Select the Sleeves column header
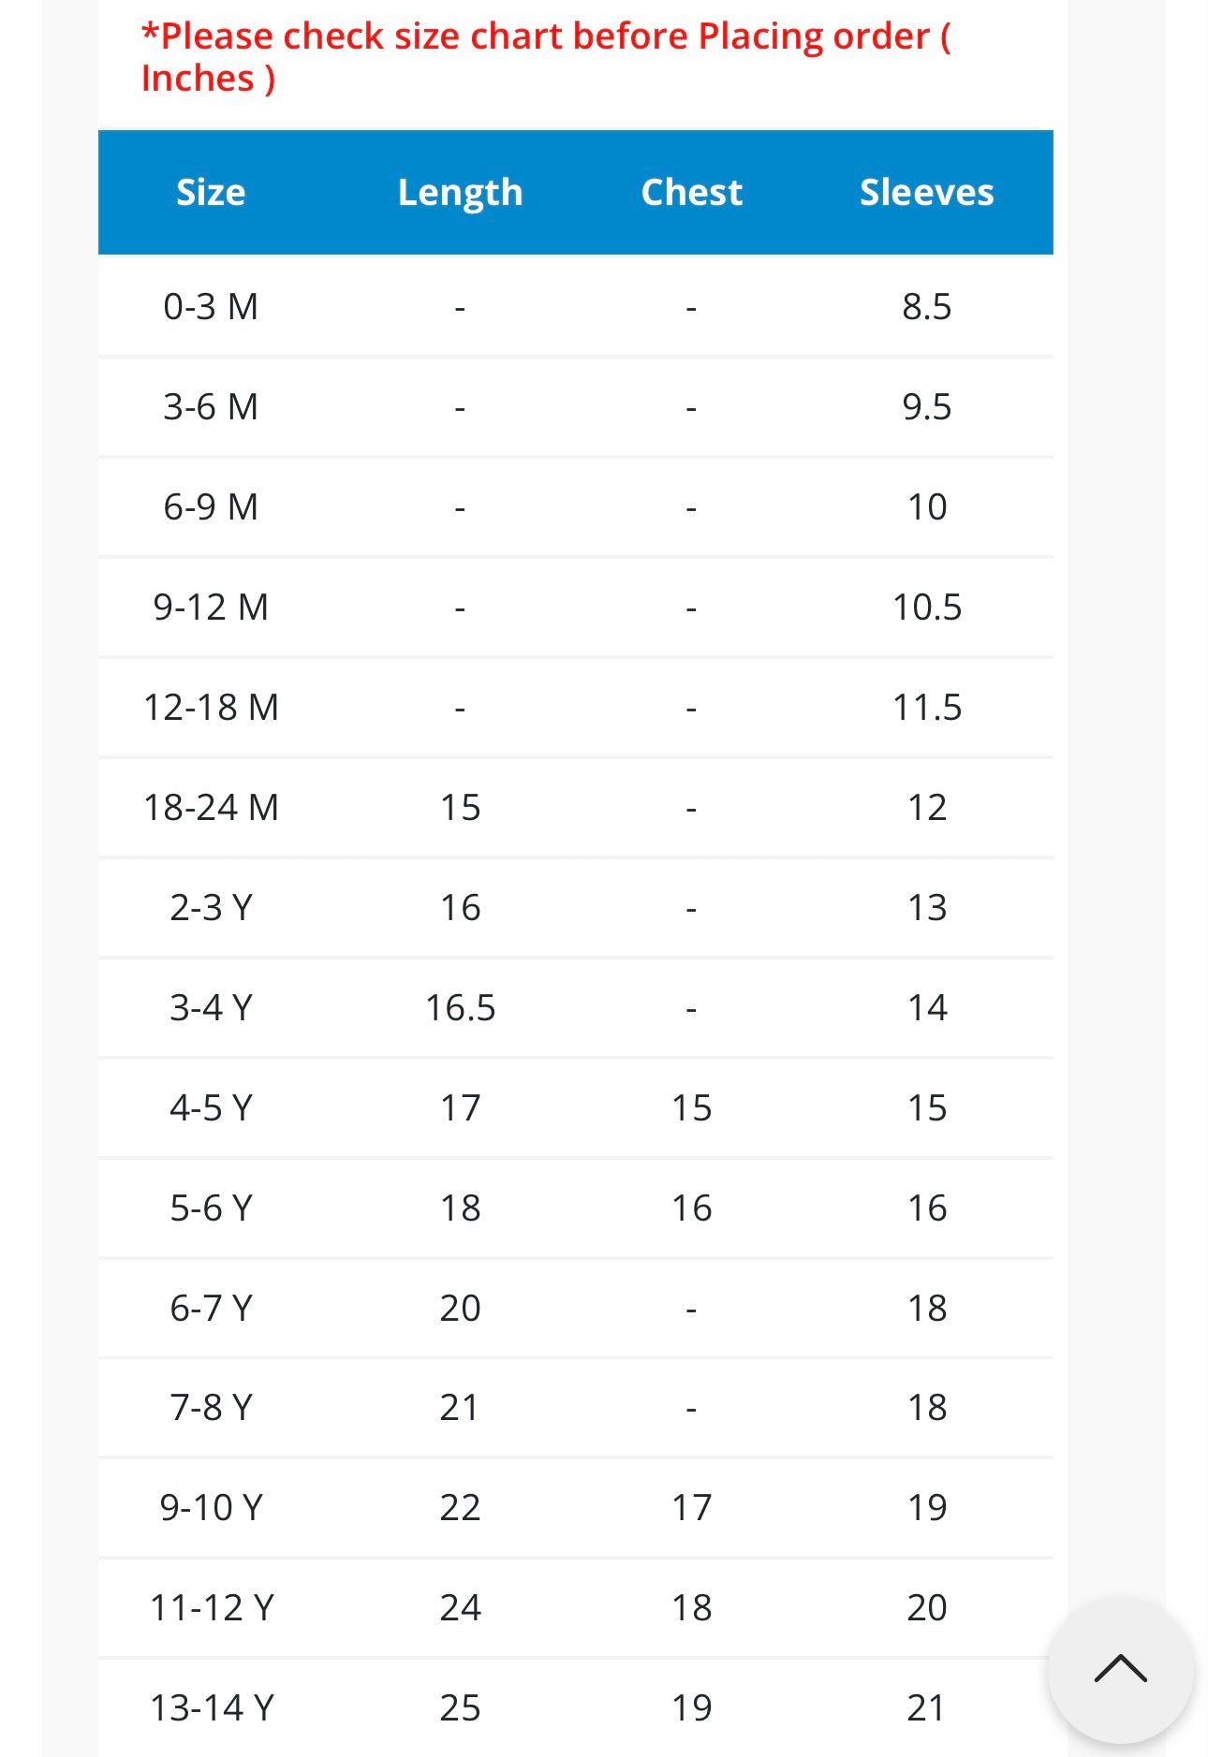The image size is (1208, 1757). pos(926,192)
